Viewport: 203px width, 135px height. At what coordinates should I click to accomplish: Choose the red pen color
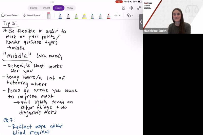[x=109, y=16]
